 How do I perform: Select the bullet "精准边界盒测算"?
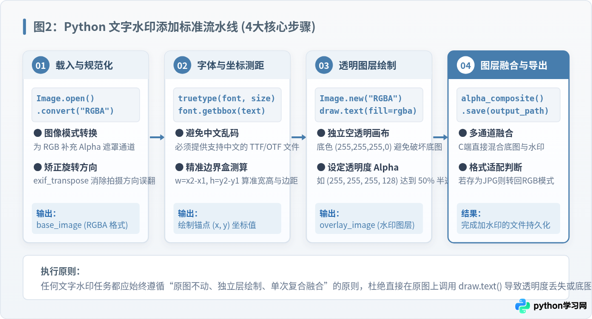212,167
